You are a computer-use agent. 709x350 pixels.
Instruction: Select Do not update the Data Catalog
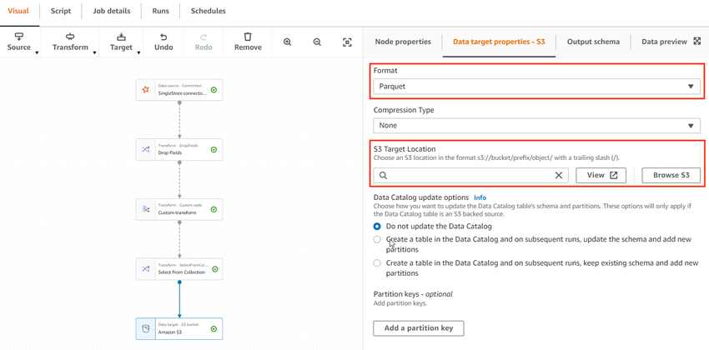click(x=377, y=227)
